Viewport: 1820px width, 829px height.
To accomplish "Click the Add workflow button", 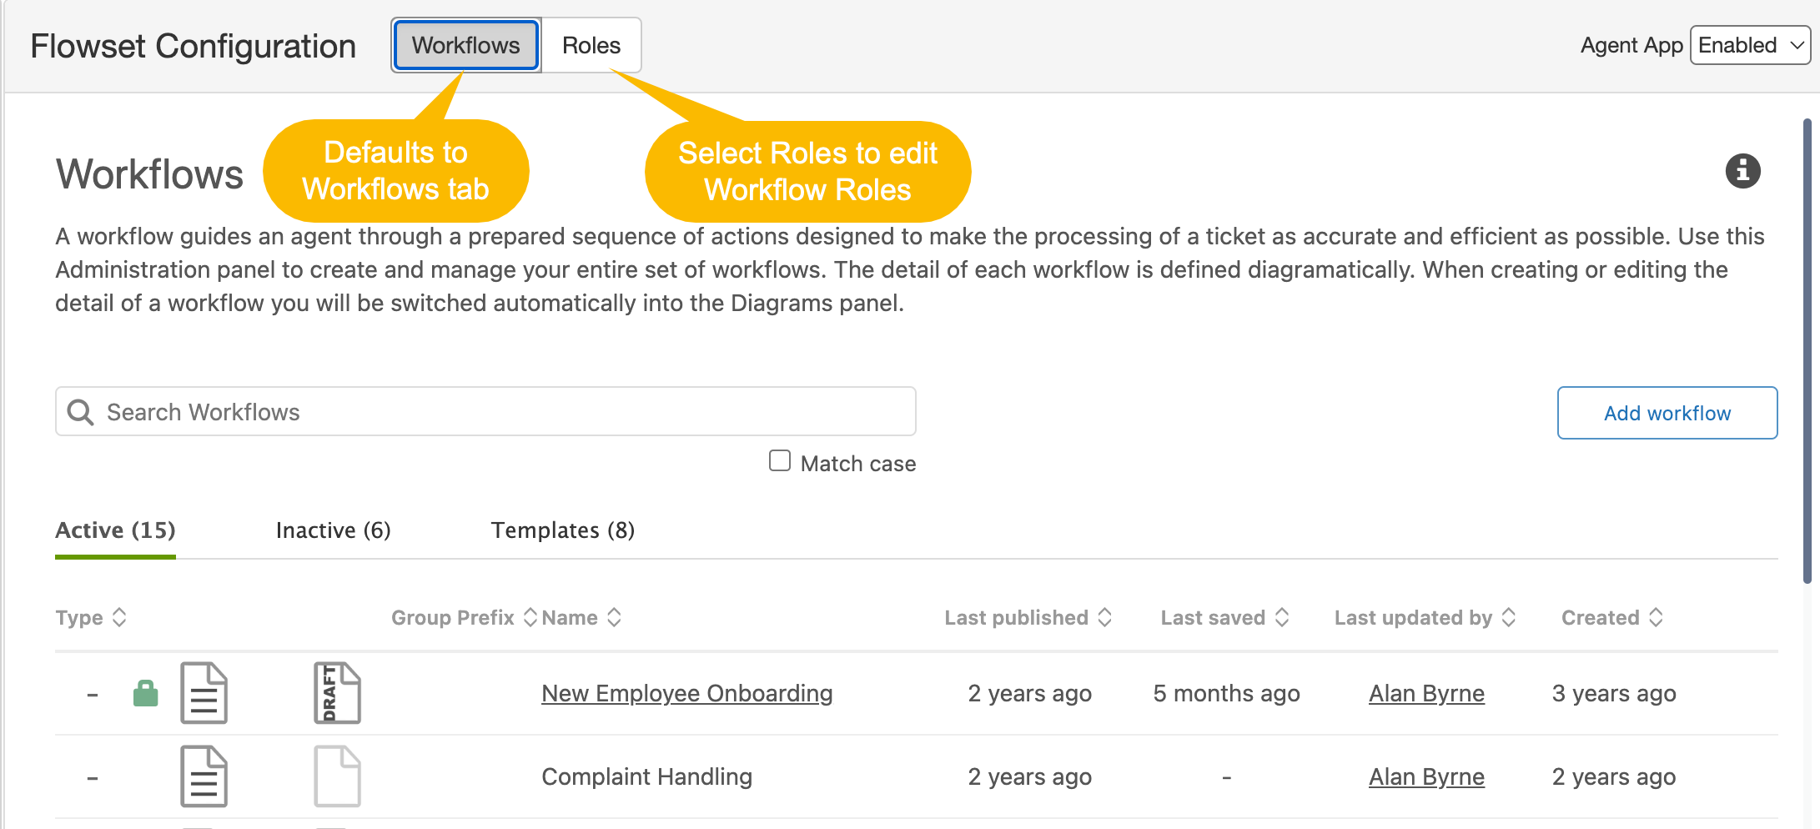I will (1667, 413).
